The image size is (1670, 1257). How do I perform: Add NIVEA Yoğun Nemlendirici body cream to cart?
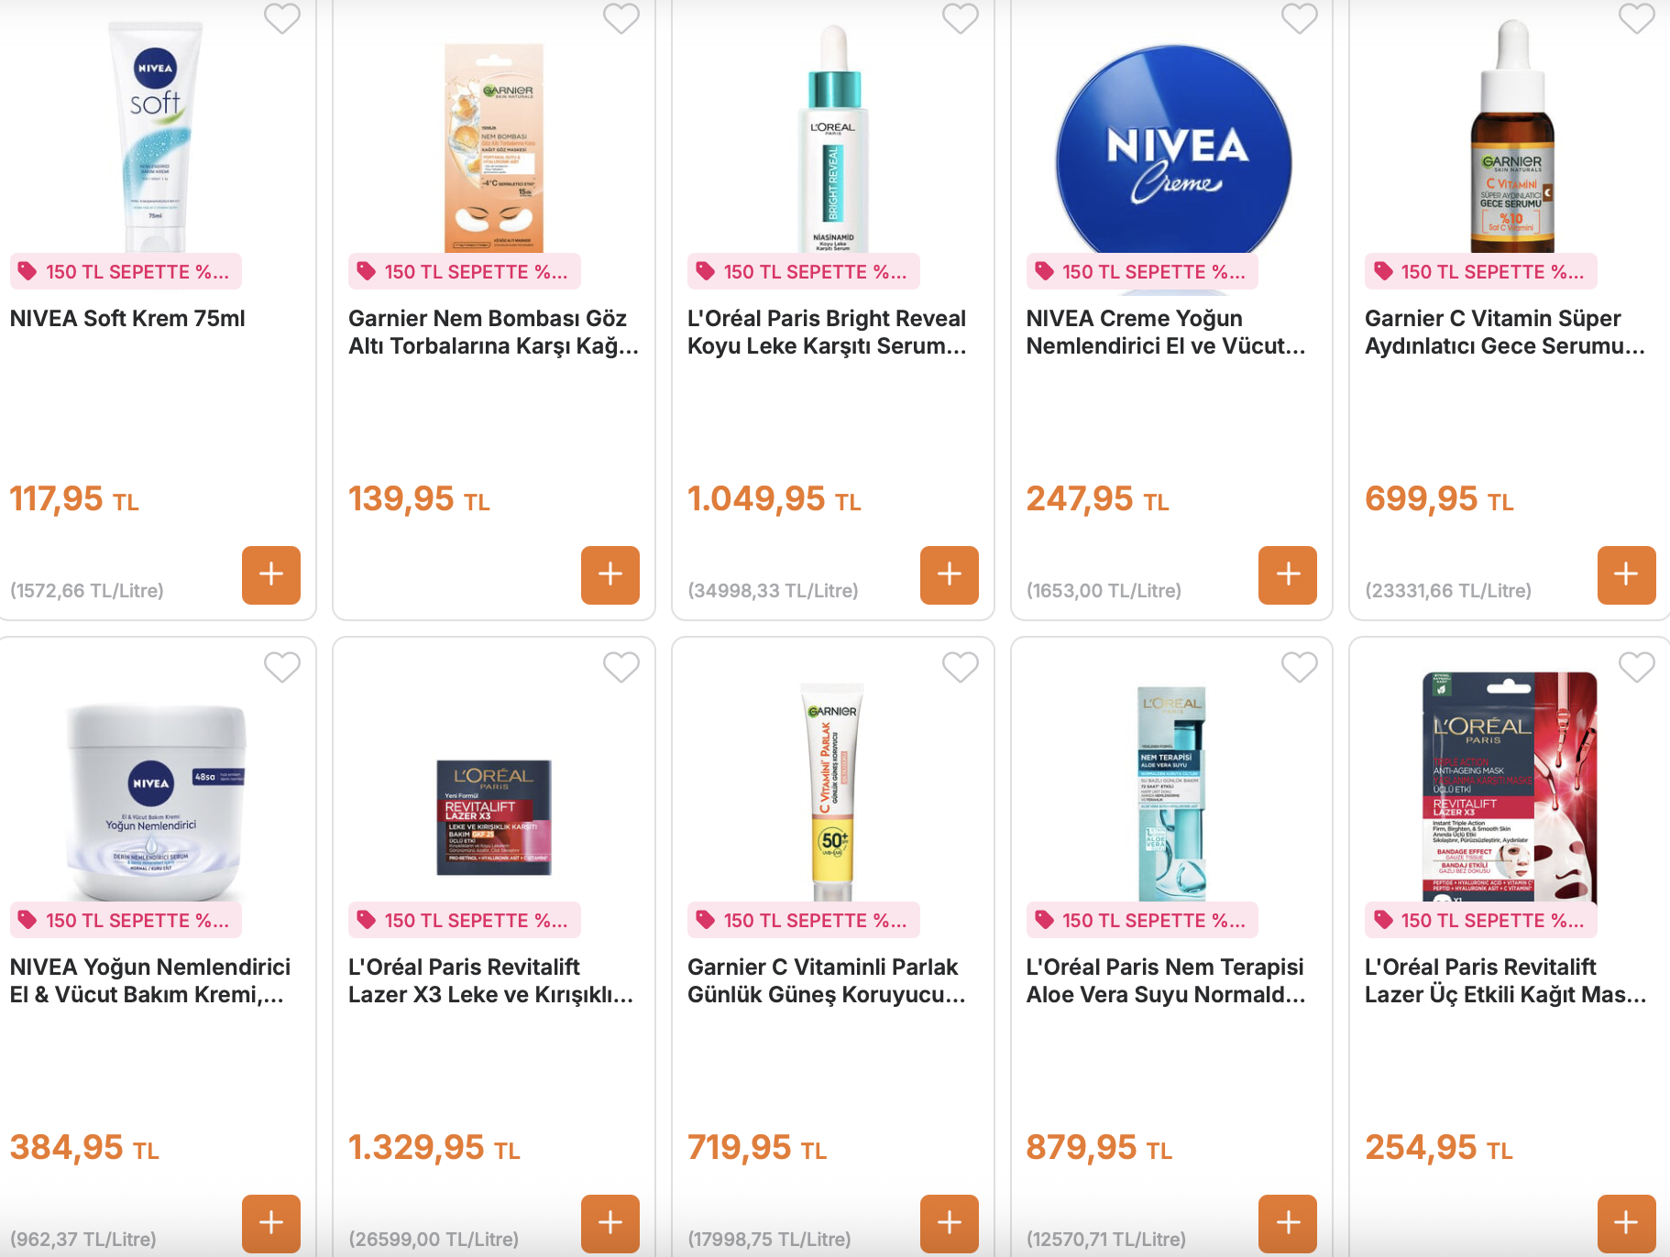tap(271, 1224)
